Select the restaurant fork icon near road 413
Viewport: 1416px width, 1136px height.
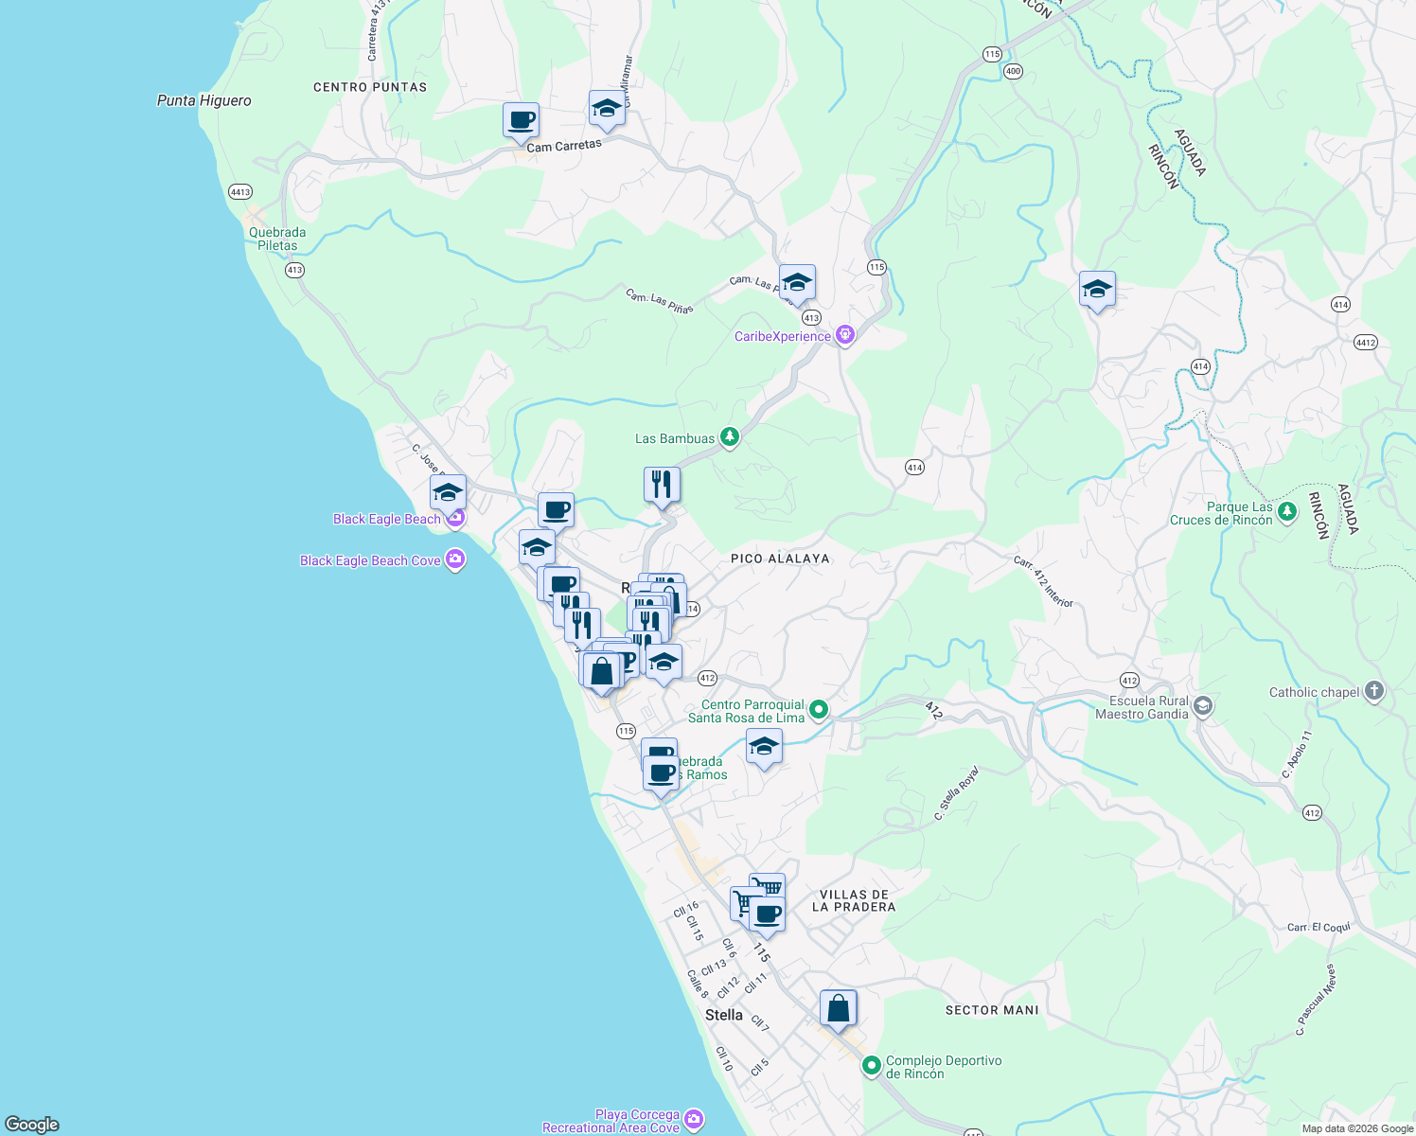(x=660, y=484)
